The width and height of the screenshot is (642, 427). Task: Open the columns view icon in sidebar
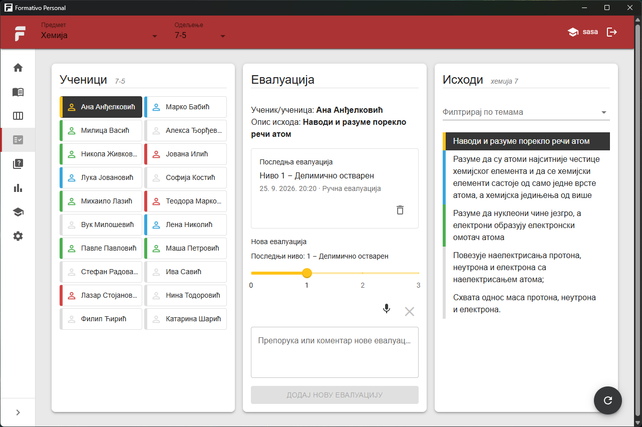(x=18, y=116)
